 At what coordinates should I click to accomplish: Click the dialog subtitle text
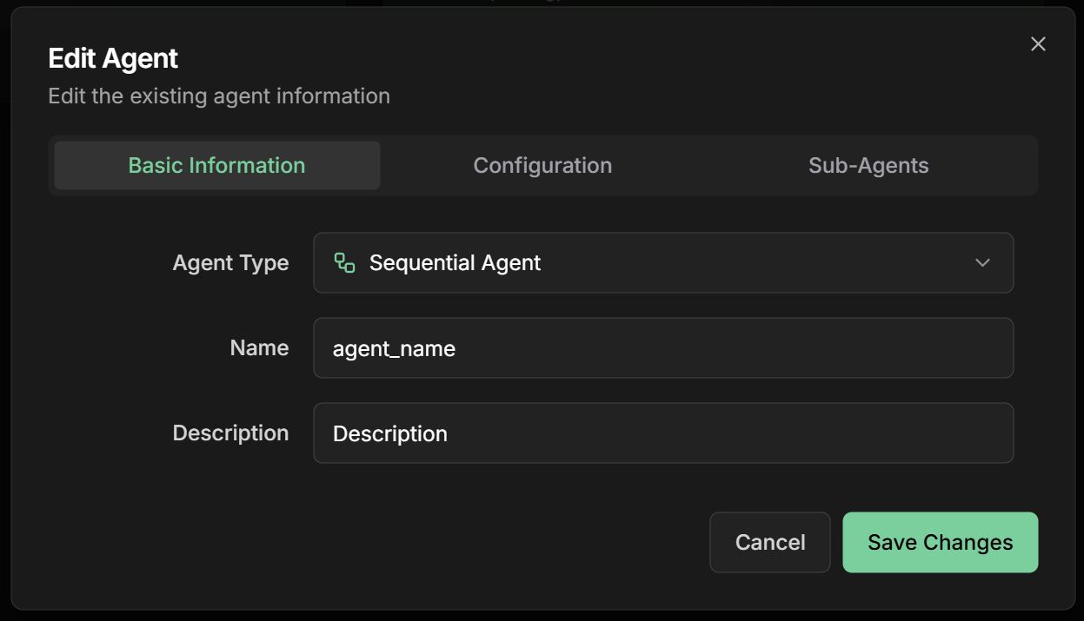[218, 96]
